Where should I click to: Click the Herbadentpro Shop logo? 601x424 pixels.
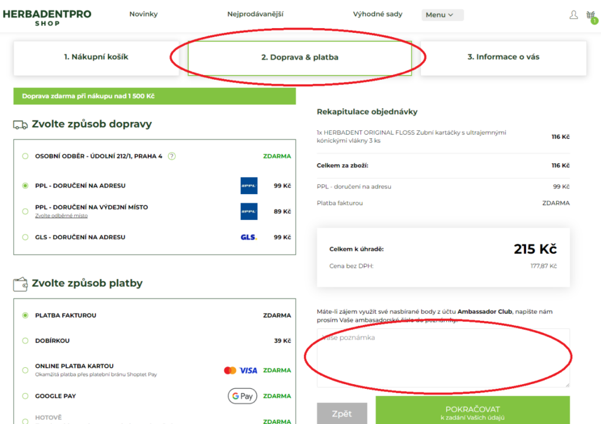pos(47,17)
